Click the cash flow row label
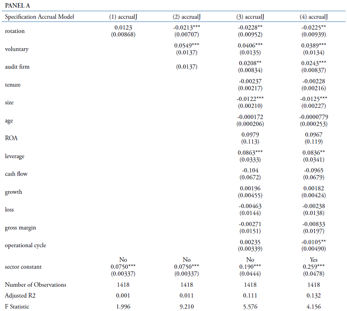The width and height of the screenshot is (347, 311). tap(16, 174)
